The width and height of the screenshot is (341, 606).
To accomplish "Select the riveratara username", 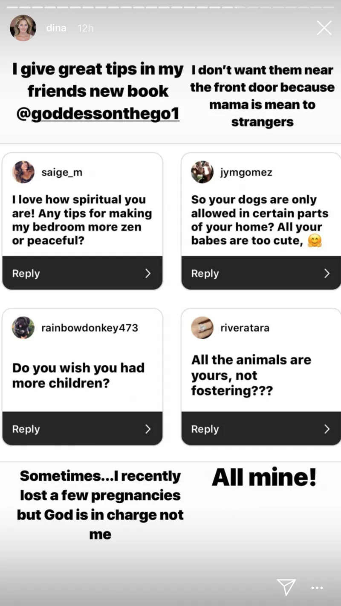I will [245, 328].
